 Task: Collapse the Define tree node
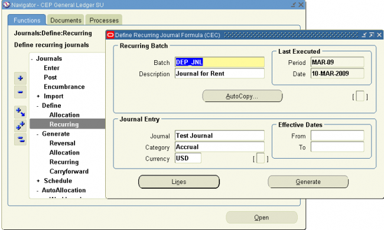[x=38, y=106]
